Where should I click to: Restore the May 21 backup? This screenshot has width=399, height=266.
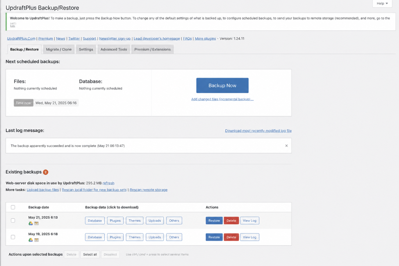(x=214, y=220)
